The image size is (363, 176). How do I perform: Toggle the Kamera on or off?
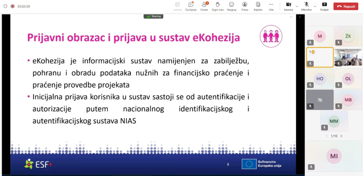click(288, 6)
